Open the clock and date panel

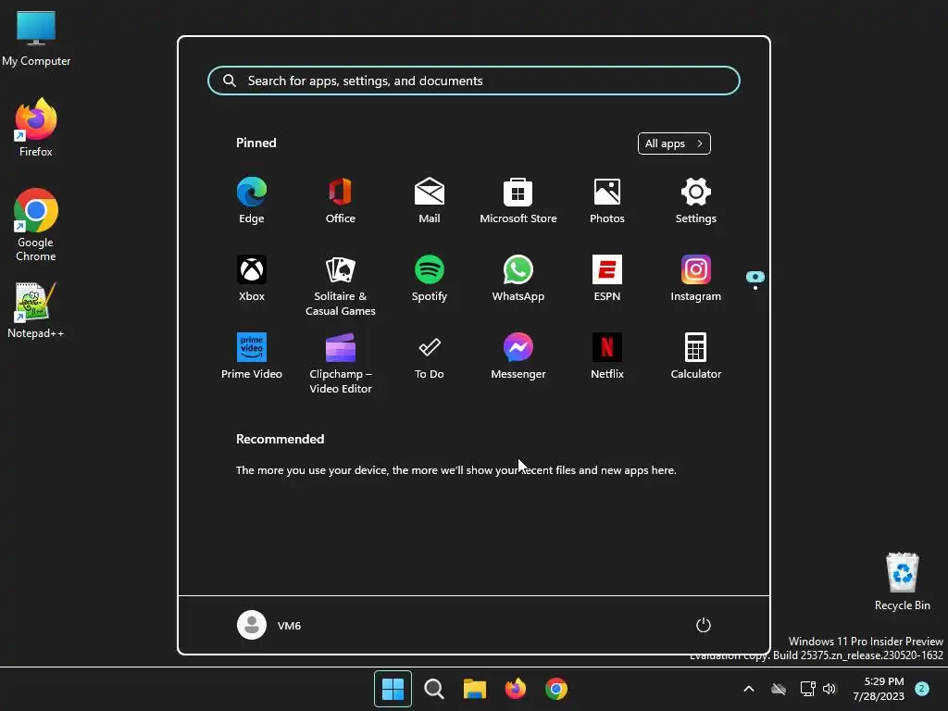[x=879, y=689]
